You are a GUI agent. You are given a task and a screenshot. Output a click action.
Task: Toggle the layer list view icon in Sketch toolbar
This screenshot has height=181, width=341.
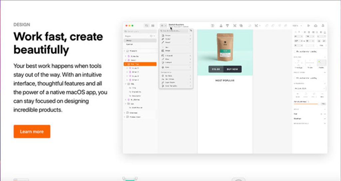147,26
